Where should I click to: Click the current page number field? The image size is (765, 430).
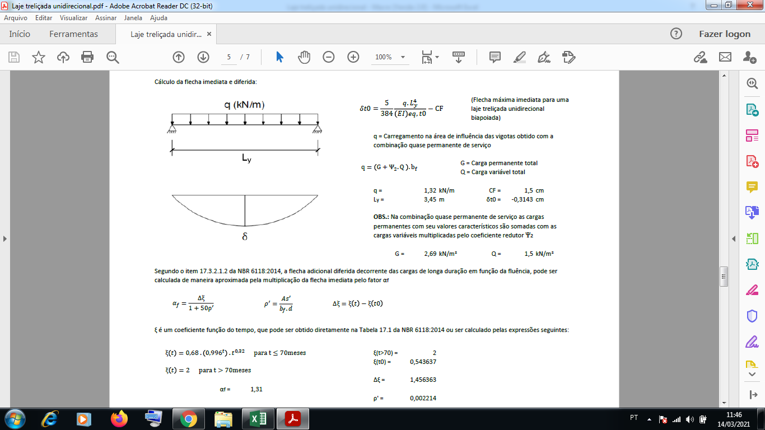tap(228, 57)
